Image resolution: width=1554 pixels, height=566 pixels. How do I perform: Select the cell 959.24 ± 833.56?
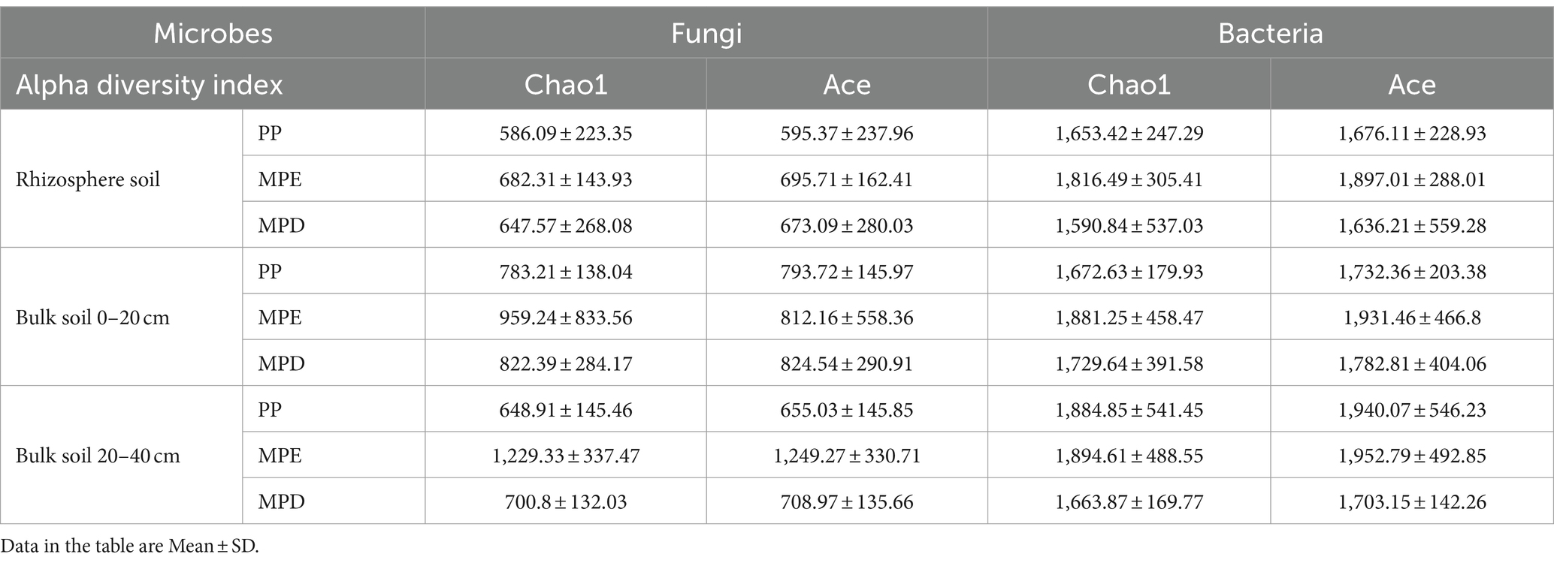click(566, 318)
